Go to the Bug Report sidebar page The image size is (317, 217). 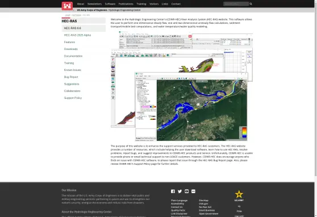point(71,77)
